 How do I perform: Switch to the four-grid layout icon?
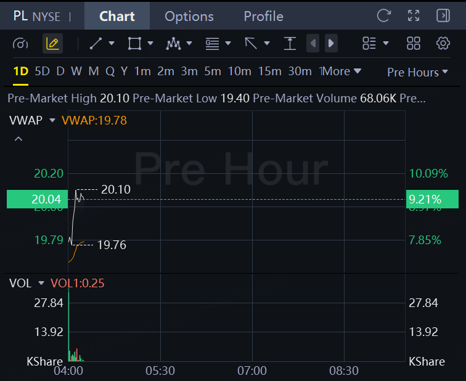pyautogui.click(x=414, y=43)
